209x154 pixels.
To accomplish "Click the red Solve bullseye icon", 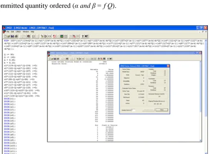I will pyautogui.click(x=54, y=36).
